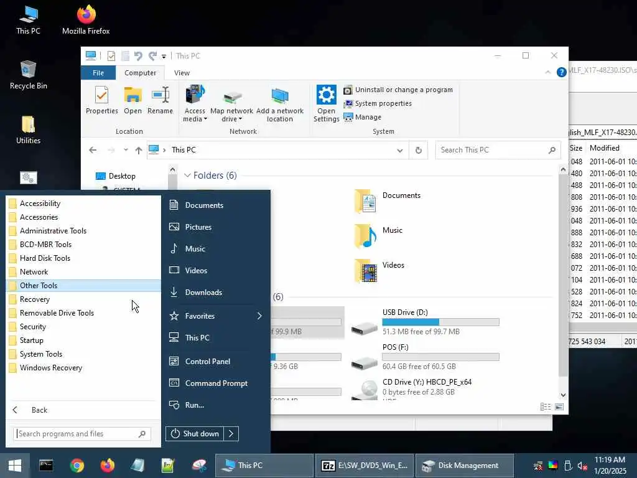Select the Videos folder in This PC
This screenshot has height=478, width=637.
click(x=379, y=271)
